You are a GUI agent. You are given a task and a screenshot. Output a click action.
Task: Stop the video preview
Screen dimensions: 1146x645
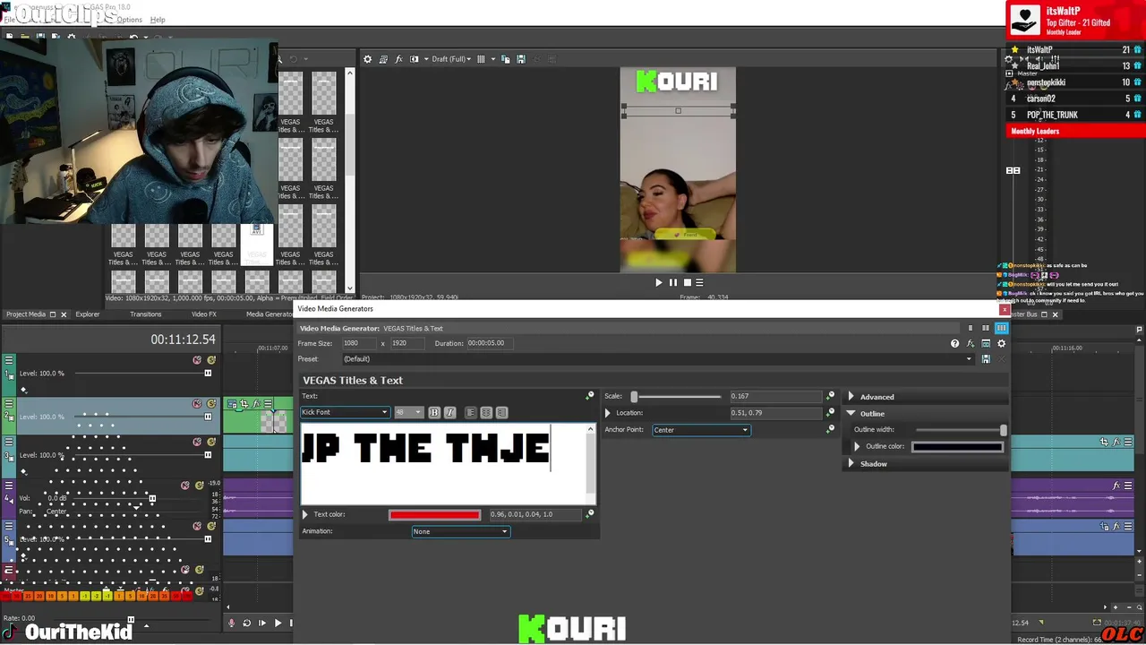[x=688, y=282]
